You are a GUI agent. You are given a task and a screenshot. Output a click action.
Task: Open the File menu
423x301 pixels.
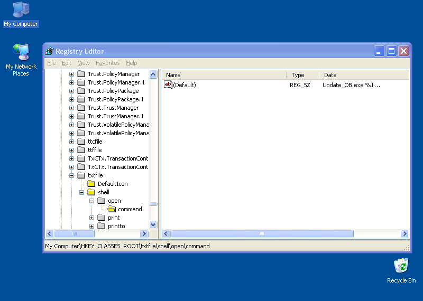click(x=51, y=63)
